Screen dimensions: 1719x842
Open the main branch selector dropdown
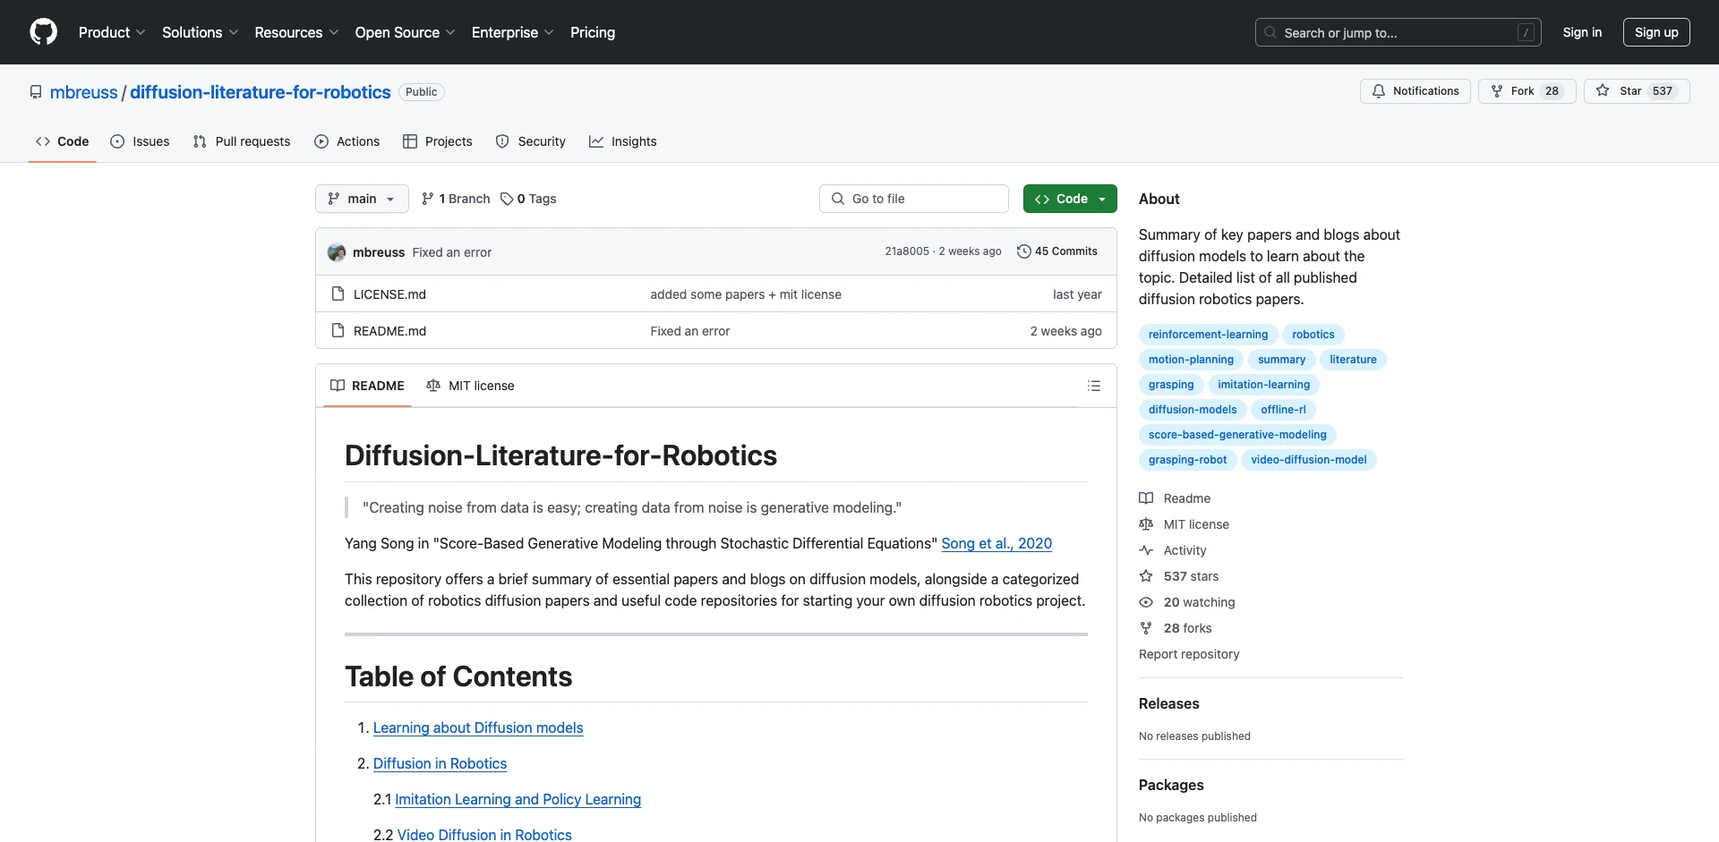click(x=362, y=199)
